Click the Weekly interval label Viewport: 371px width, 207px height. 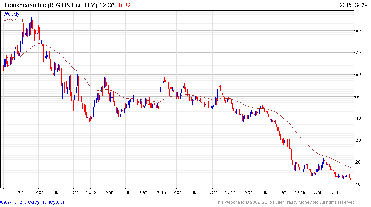(11, 14)
